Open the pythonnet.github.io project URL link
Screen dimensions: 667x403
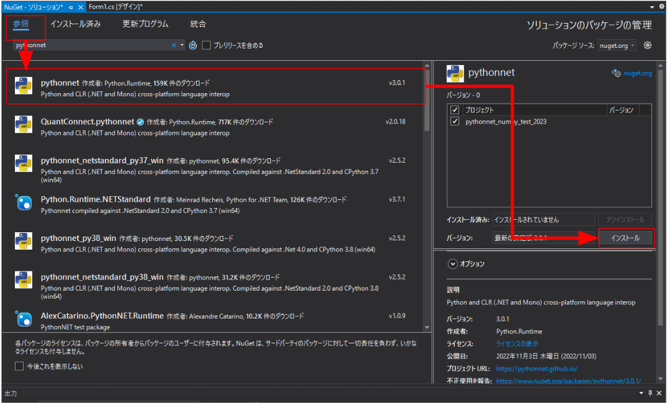tap(537, 368)
